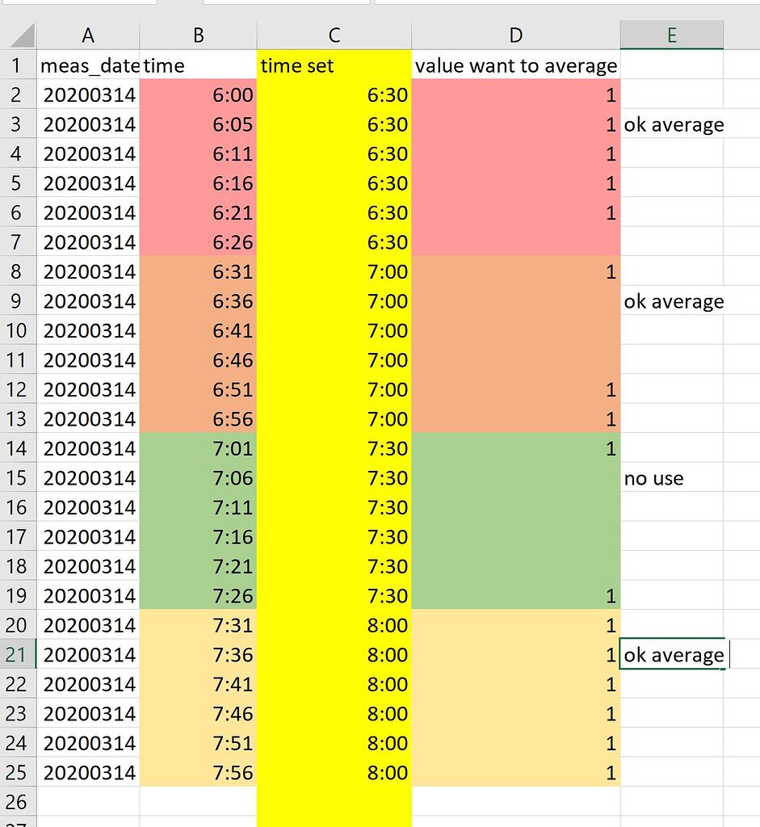Select the time cell 7:51

pyautogui.click(x=199, y=743)
